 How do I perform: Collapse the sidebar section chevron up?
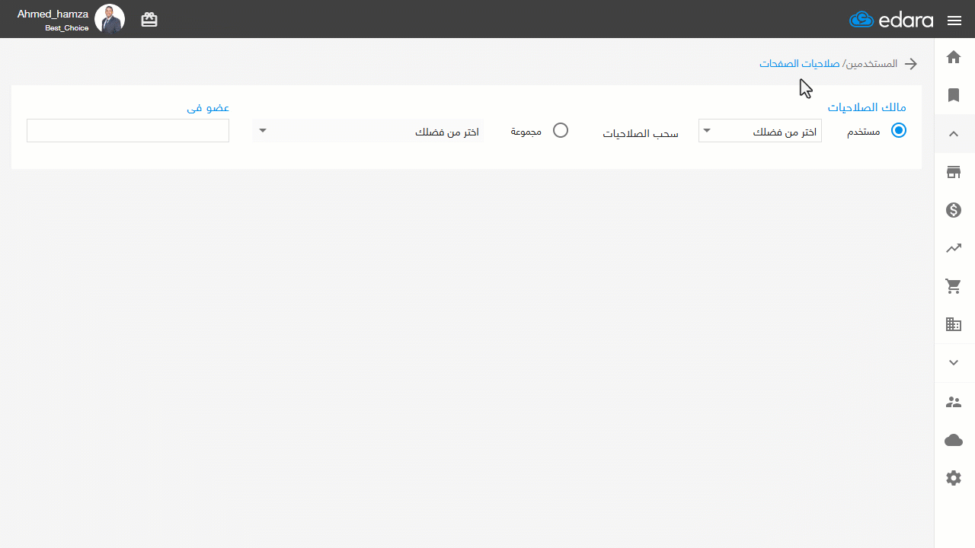click(x=954, y=134)
